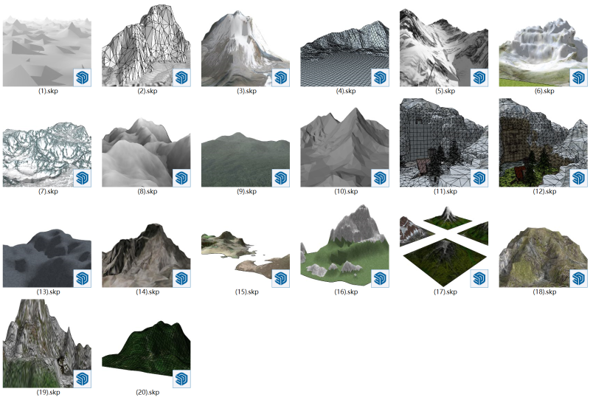Click the file name "(13).skp"
Viewport: 590px width, 400px height.
(x=48, y=292)
